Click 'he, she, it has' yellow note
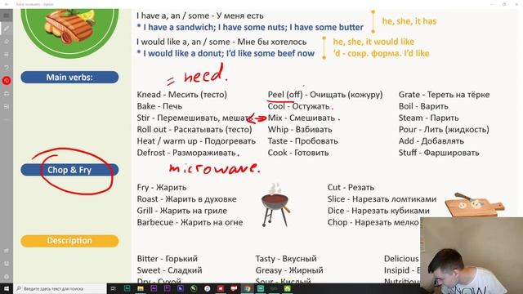The height and width of the screenshot is (294, 523). [x=409, y=21]
